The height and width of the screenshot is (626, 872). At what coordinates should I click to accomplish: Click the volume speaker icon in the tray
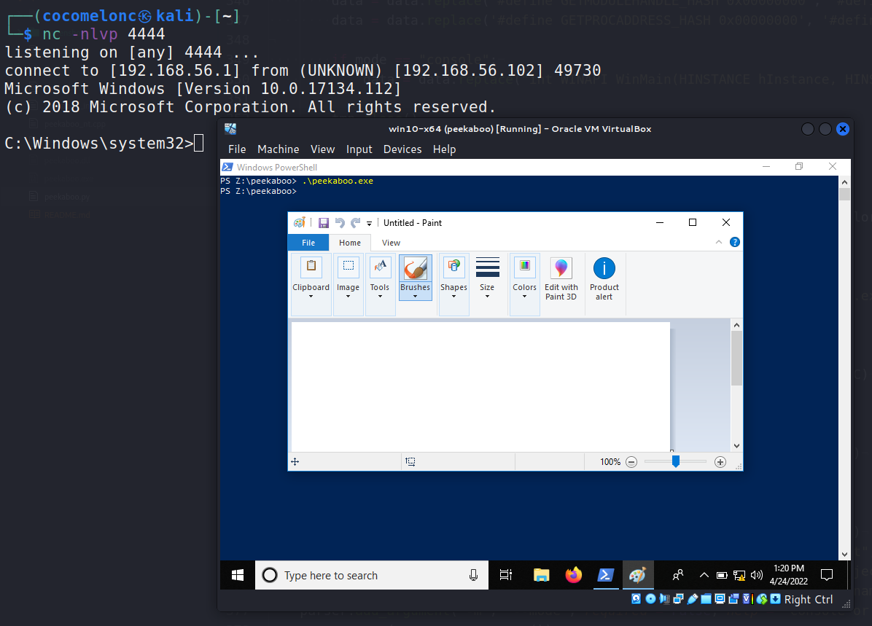point(756,575)
